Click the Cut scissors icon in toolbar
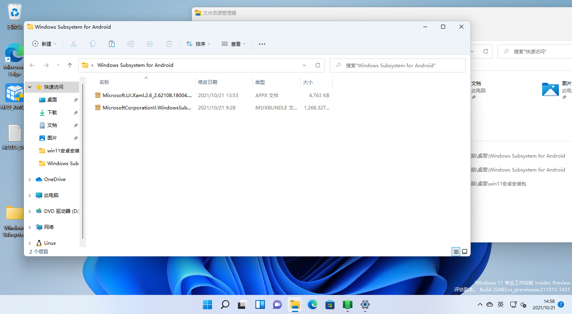 [x=73, y=44]
